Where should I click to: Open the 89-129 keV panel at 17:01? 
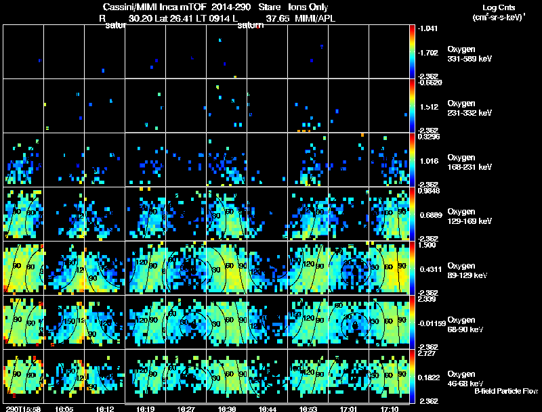pyautogui.click(x=348, y=268)
